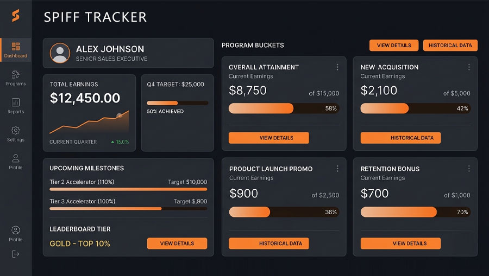Click Q4 TARGET: $25,000 label

point(175,85)
